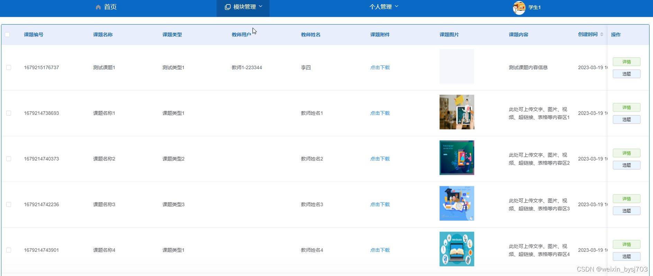The image size is (653, 276).
Task: Click the 教师姓名2 cell
Action: [x=312, y=159]
